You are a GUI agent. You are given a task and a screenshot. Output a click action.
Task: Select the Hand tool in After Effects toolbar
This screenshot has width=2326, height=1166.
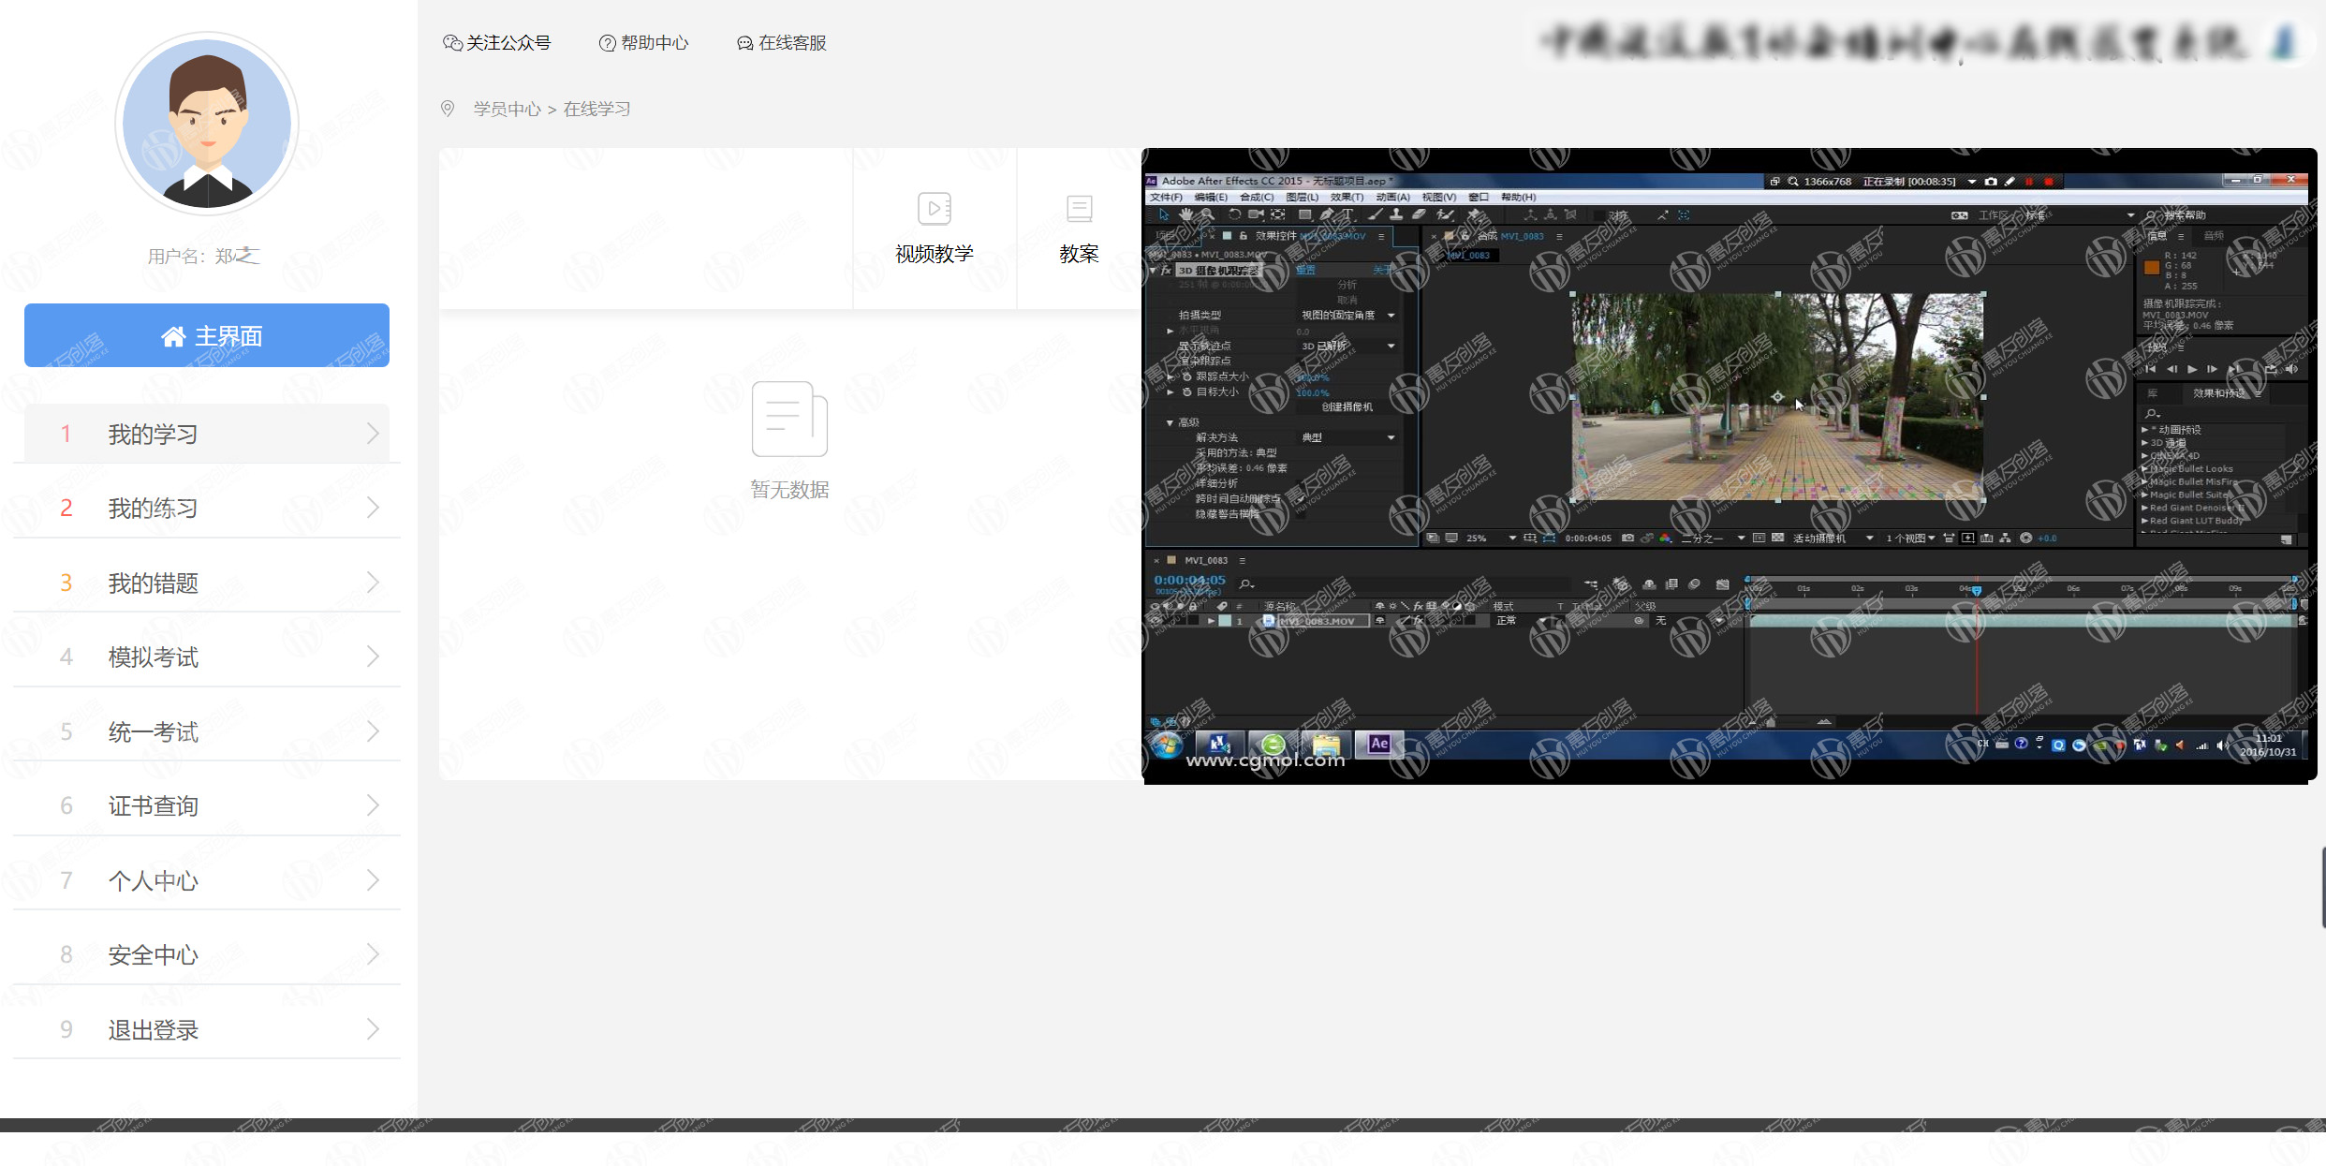[1185, 214]
